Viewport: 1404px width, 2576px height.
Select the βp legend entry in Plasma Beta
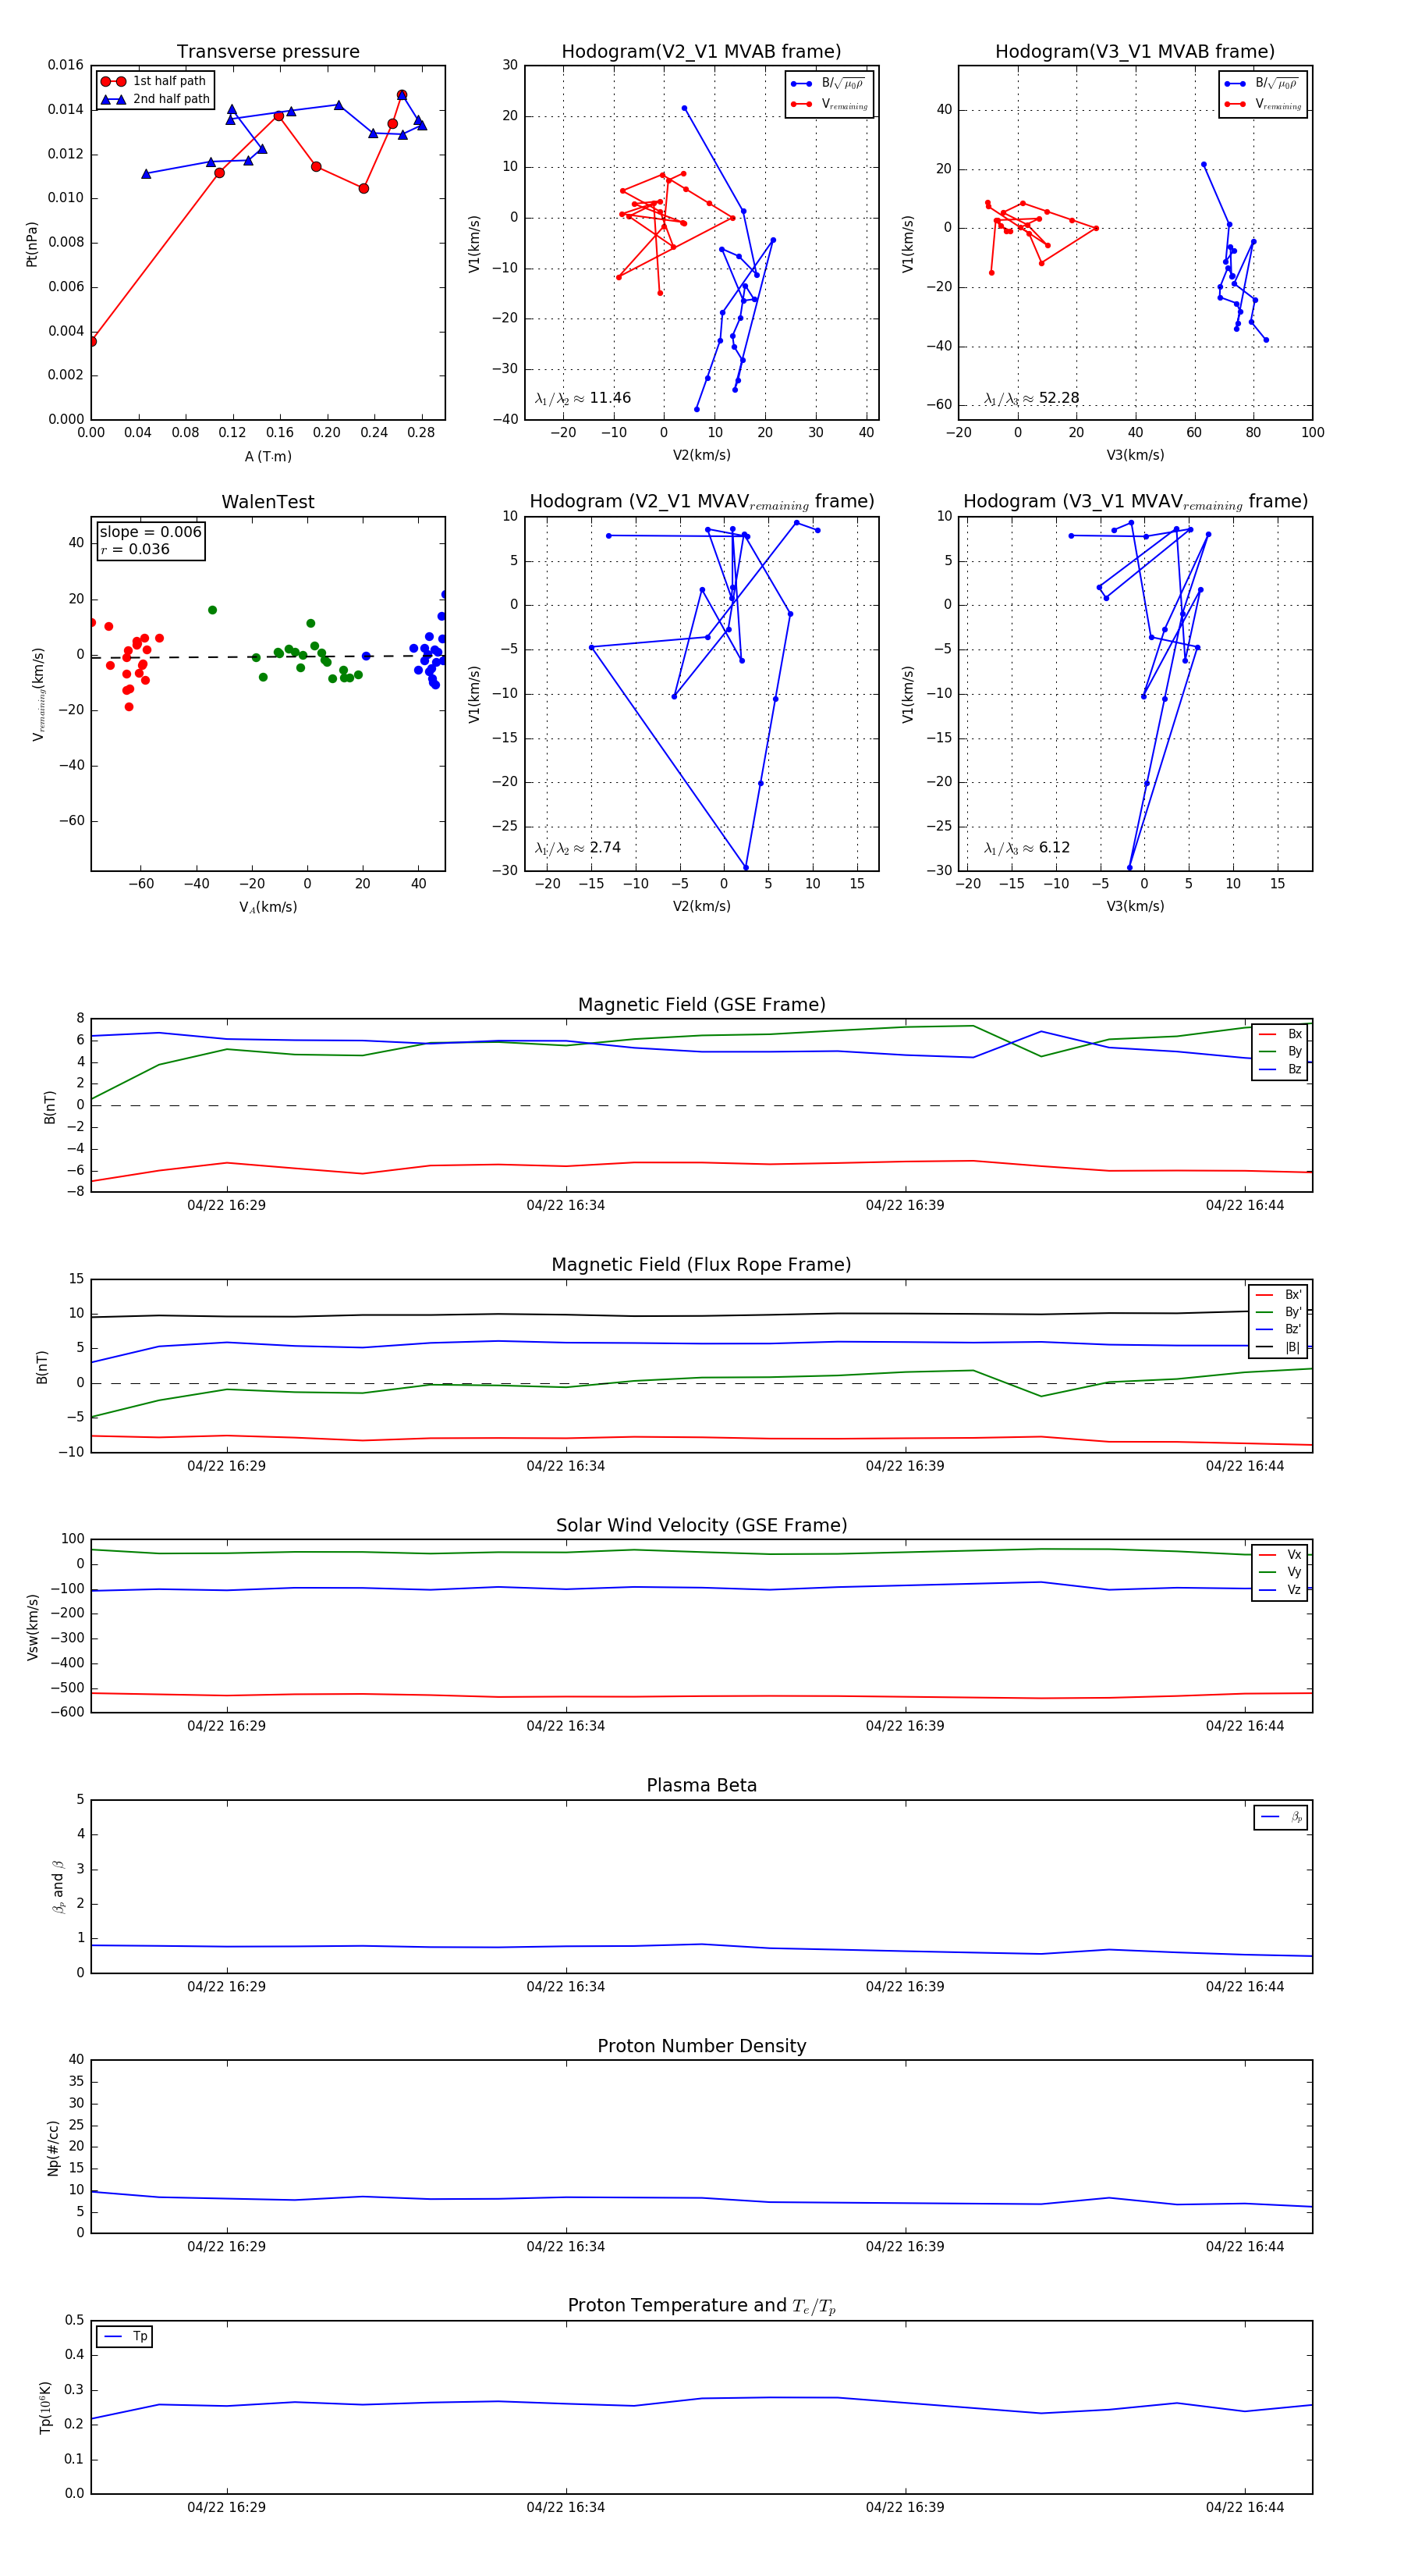tap(1281, 1817)
